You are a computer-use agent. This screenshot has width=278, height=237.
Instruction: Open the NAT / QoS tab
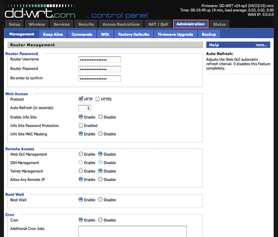tap(158, 24)
